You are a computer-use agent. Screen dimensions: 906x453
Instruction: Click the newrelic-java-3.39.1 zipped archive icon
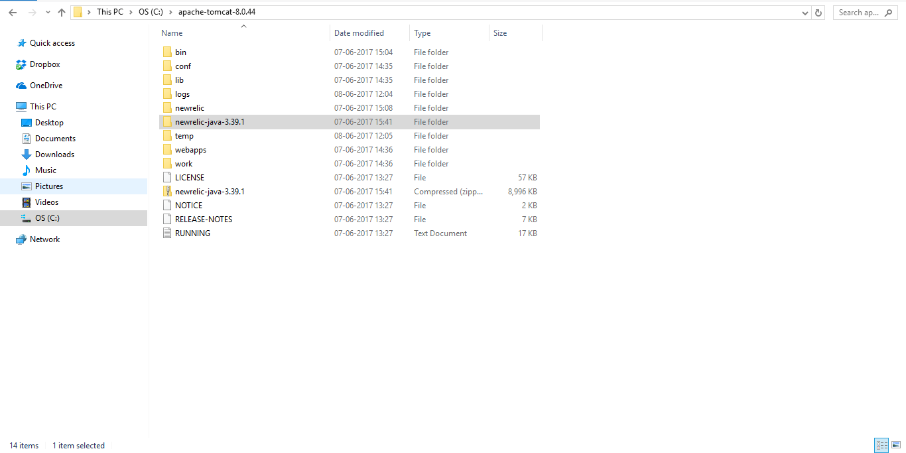pyautogui.click(x=167, y=192)
